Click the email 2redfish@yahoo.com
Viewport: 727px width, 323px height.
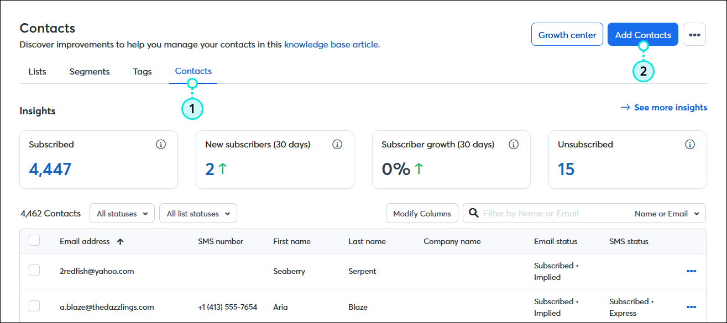point(97,271)
